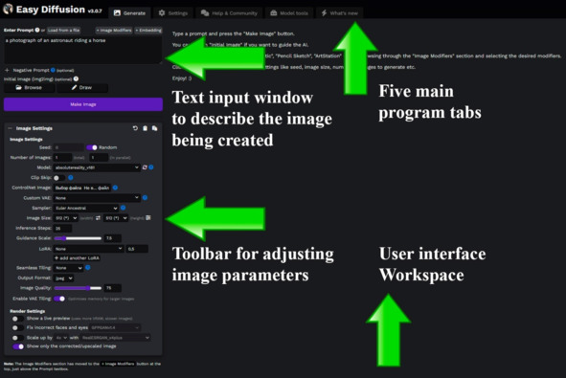Reload the models list icon
Image resolution: width=566 pixels, height=378 pixels.
145,167
